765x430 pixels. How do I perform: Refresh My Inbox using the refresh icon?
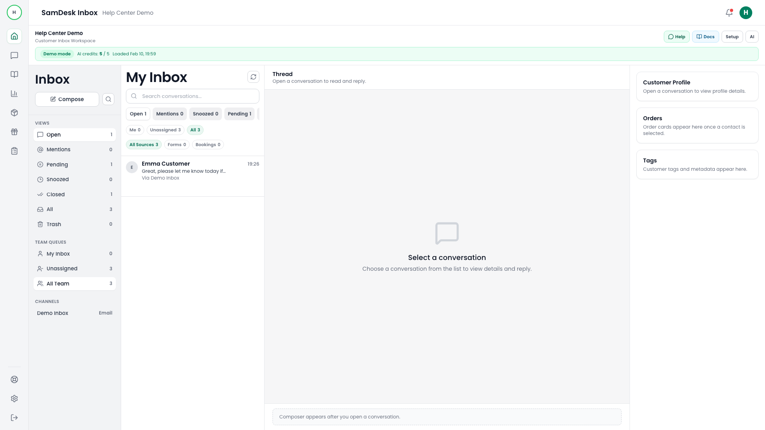pos(253,76)
